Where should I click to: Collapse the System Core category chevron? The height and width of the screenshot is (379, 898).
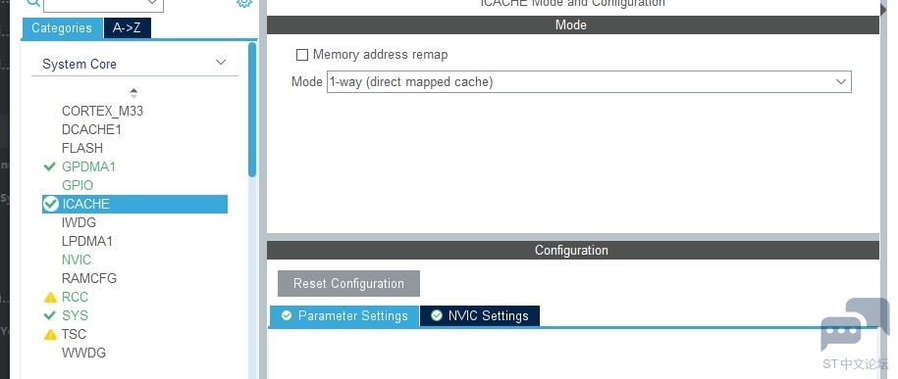[221, 63]
